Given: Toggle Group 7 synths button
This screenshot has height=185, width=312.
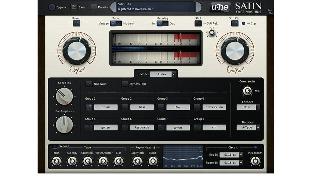Looking at the screenshot, I should click(161, 127).
